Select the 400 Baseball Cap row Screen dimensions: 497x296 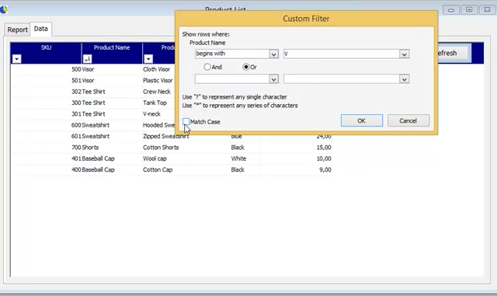[x=171, y=169]
